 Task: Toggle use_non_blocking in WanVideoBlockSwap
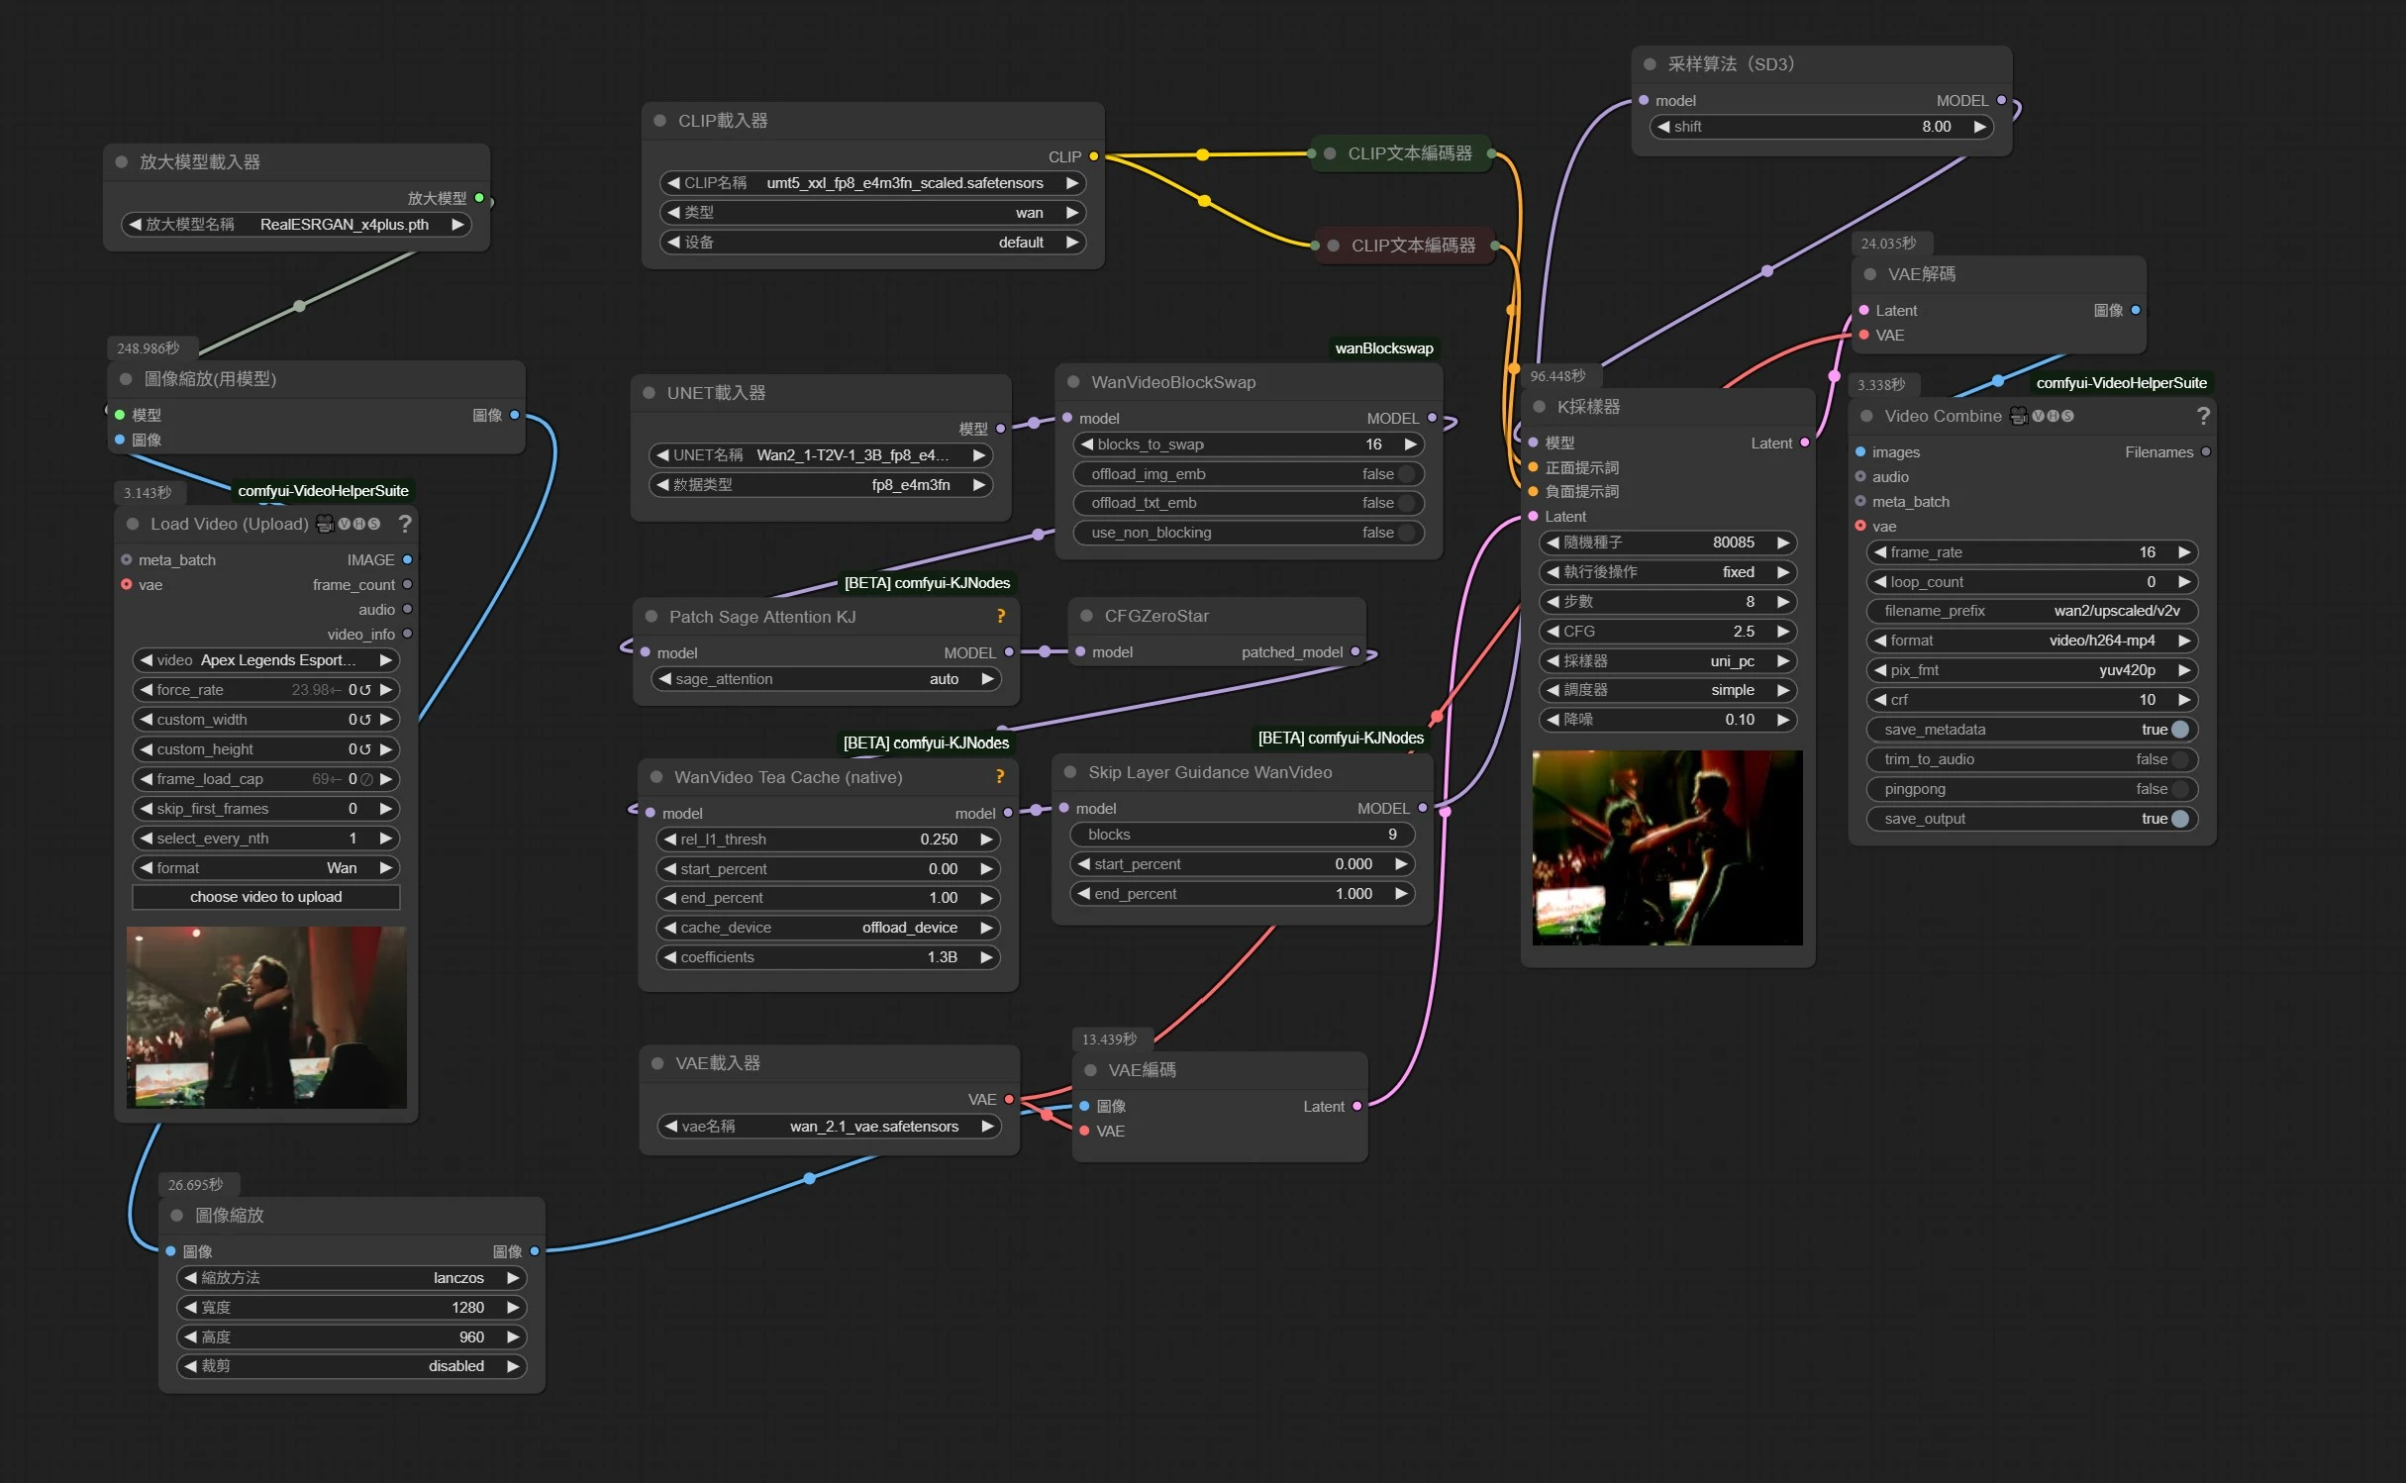(x=1249, y=533)
